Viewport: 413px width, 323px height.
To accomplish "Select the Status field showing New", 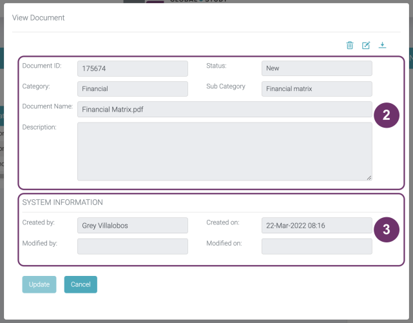I will coord(316,68).
